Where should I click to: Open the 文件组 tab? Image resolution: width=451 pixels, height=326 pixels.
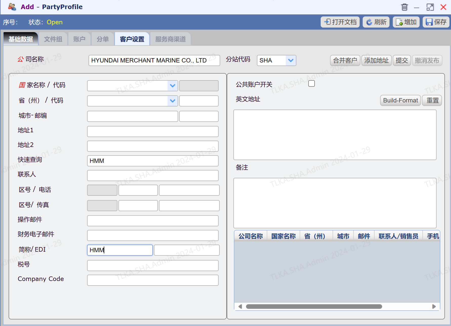tap(53, 39)
